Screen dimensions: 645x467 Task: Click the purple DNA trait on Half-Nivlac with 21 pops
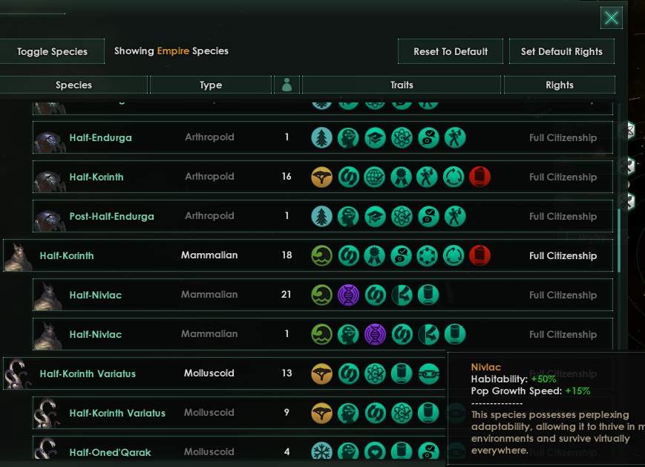click(x=348, y=295)
